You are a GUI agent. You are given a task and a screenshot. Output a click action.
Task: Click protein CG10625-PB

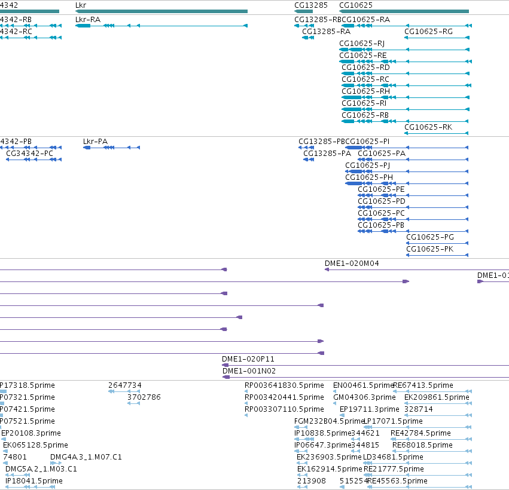pos(413,231)
